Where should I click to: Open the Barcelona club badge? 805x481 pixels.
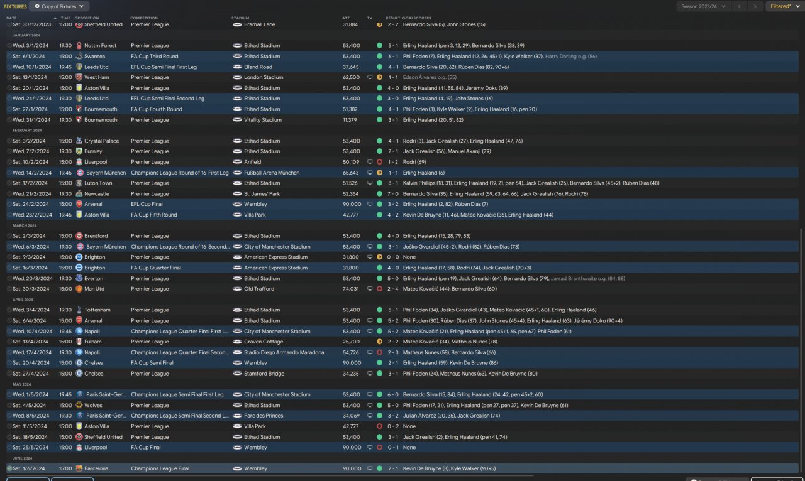click(79, 468)
